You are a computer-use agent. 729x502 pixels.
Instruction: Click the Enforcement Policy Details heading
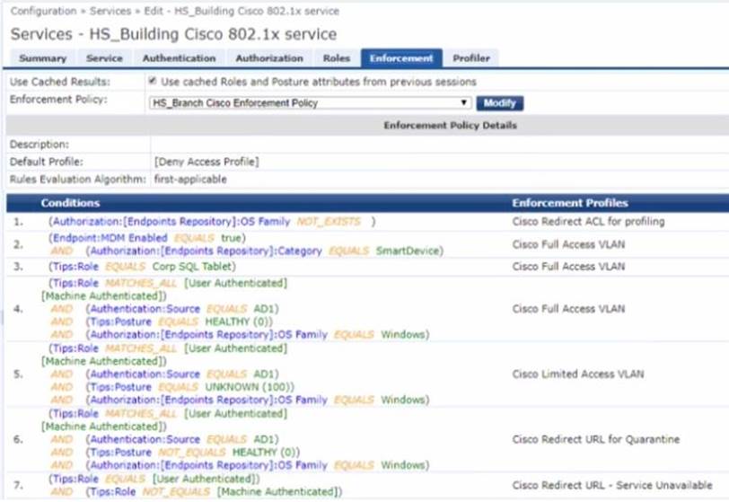point(450,126)
